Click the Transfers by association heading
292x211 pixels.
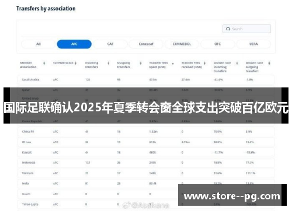[46, 9]
